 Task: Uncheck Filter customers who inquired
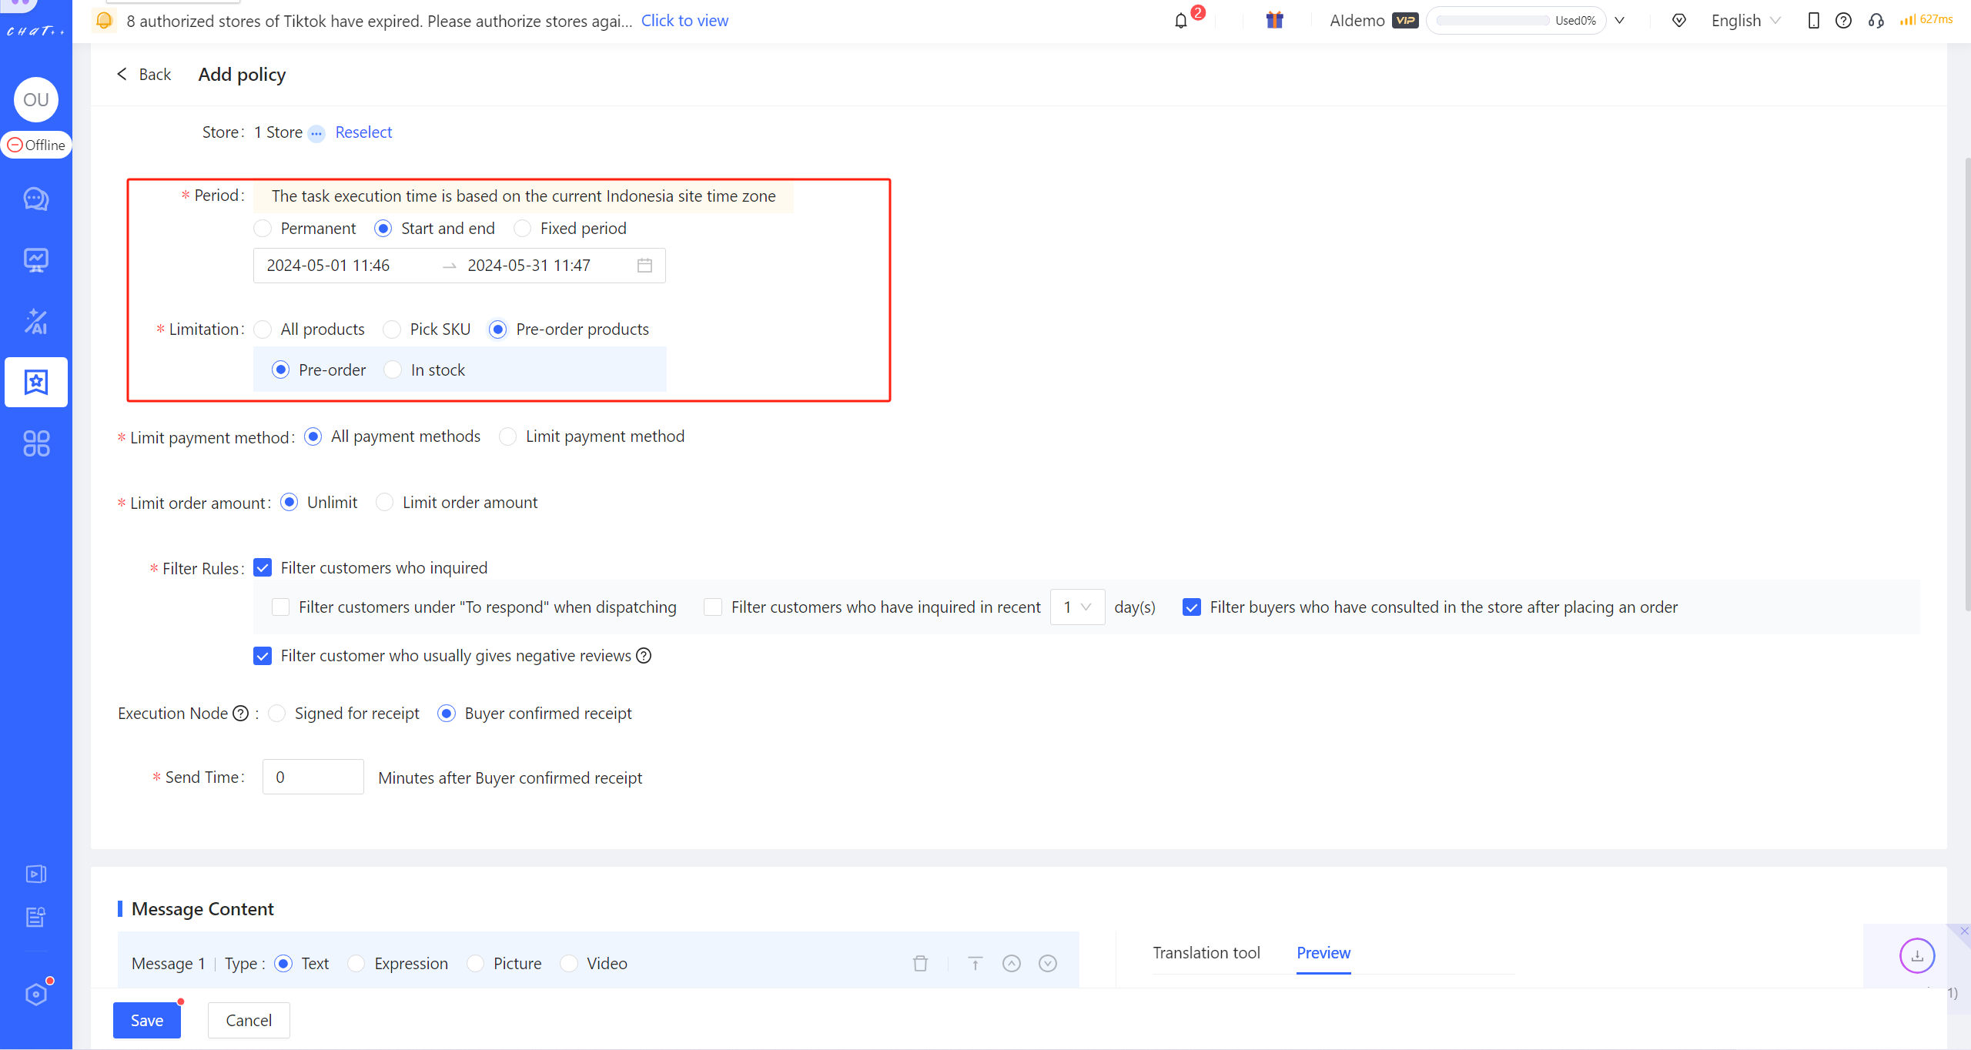tap(263, 568)
